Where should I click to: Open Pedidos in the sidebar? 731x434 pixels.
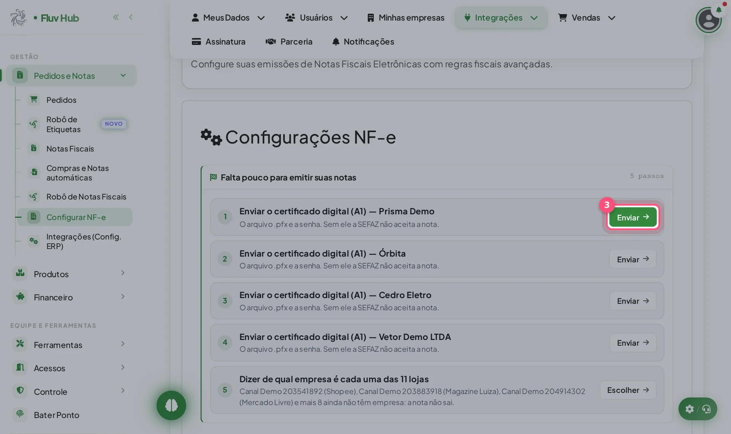[61, 100]
